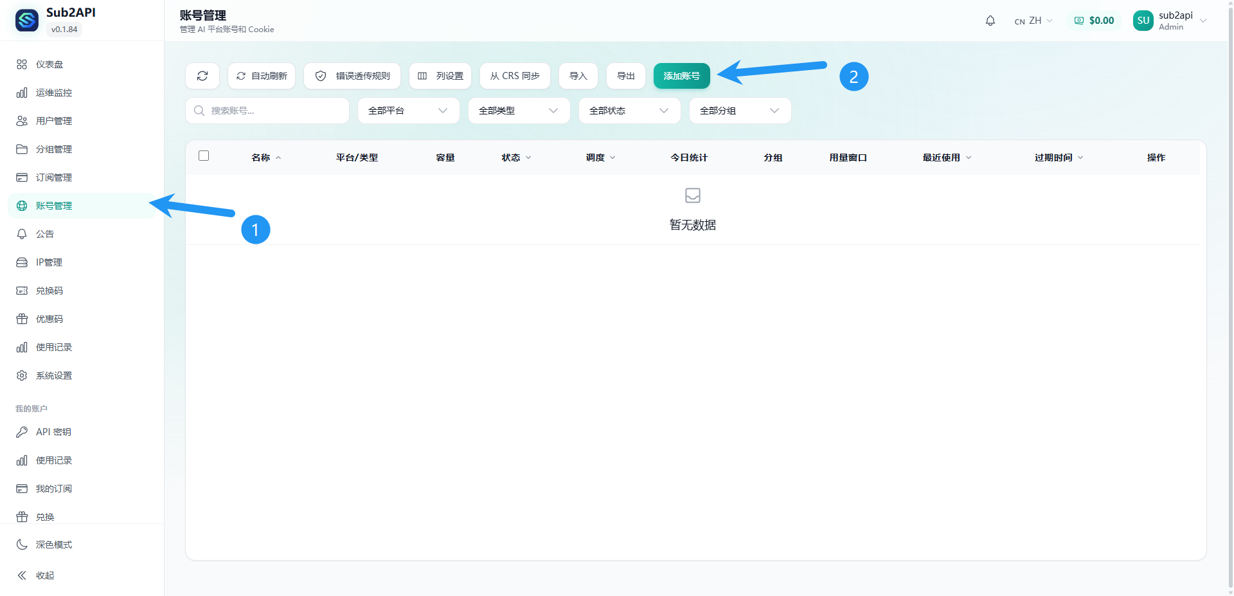
Task: Open 订阅管理 in the sidebar
Action: [51, 177]
